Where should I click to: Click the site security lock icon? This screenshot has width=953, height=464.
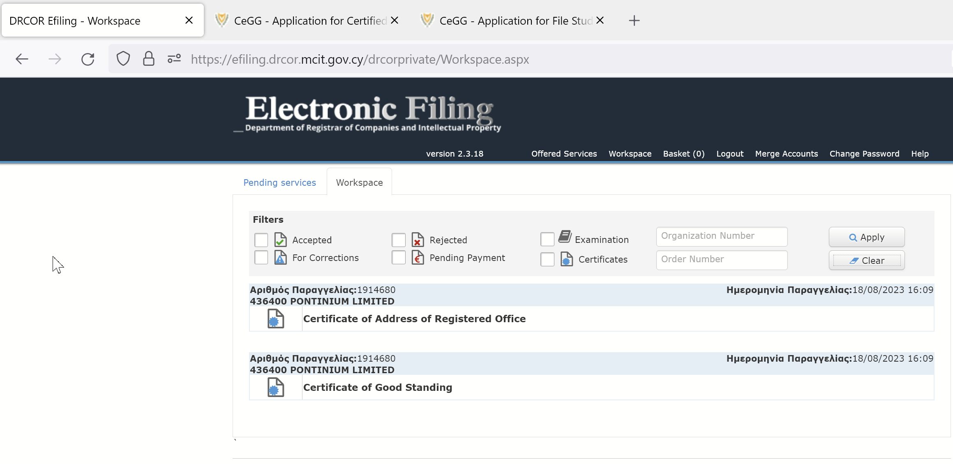148,59
